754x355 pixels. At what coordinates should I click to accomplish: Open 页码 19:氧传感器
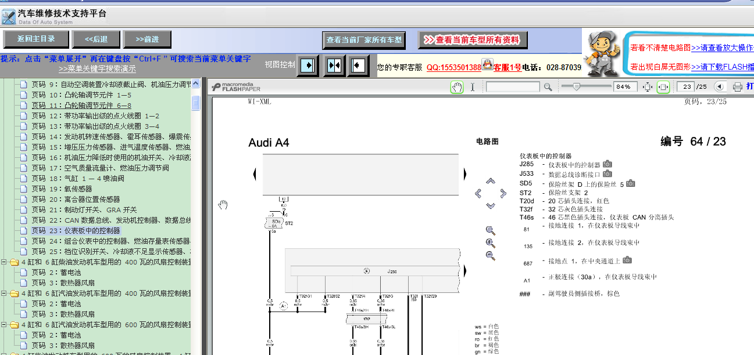click(x=62, y=189)
